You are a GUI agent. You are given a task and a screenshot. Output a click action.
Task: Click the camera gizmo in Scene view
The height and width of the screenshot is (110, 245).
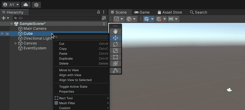pyautogui.click(x=229, y=90)
